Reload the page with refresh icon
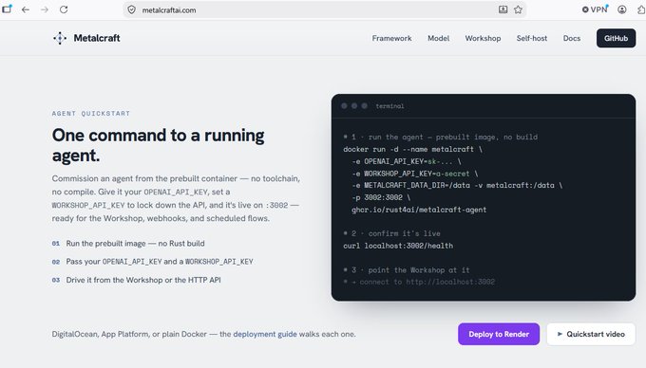Image resolution: width=646 pixels, height=368 pixels. pos(64,9)
